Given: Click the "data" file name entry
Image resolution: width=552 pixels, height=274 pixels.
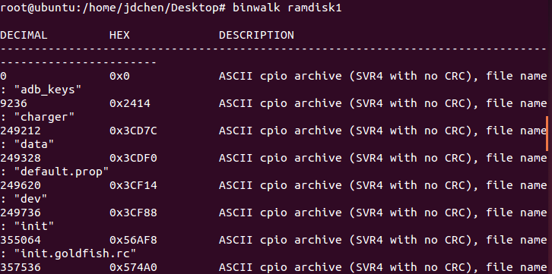Looking at the screenshot, I should point(33,144).
